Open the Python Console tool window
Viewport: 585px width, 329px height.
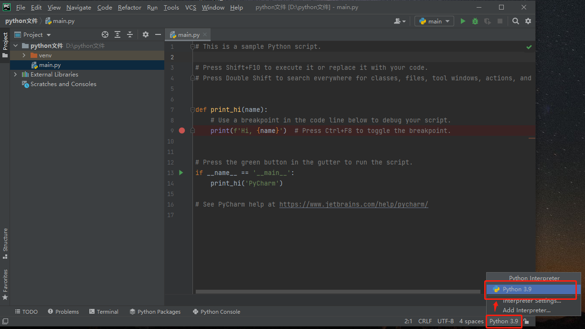click(x=216, y=312)
